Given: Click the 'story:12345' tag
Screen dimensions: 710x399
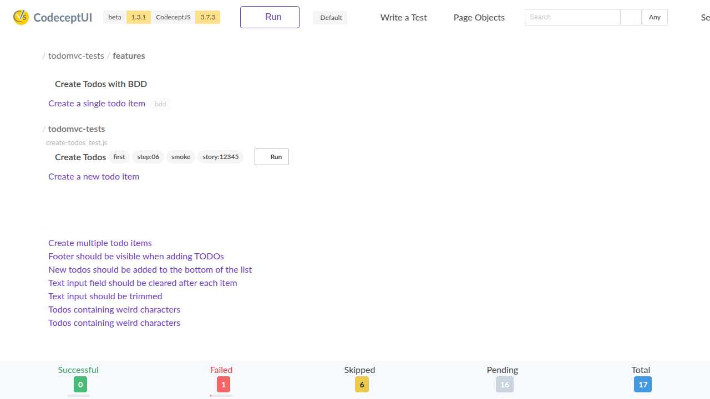Looking at the screenshot, I should click(220, 157).
